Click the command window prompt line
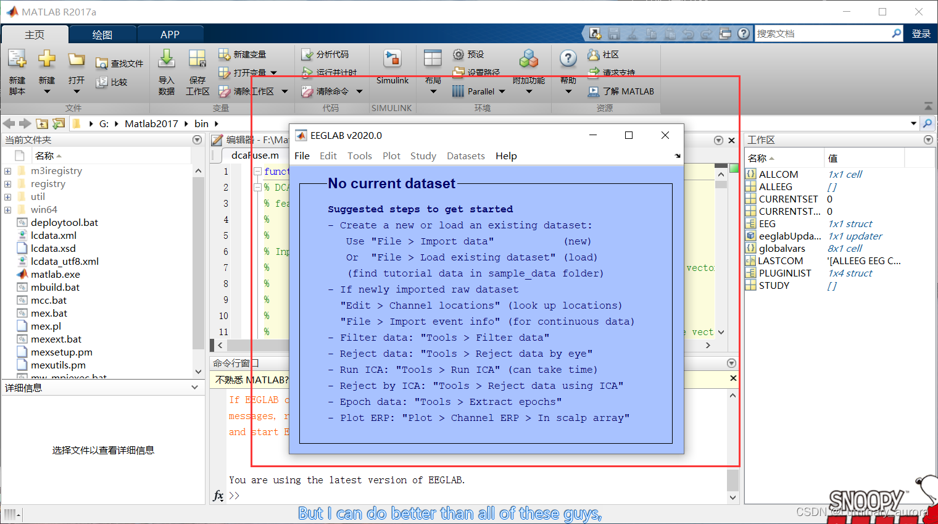Screen dimensions: 938x524 point(475,496)
